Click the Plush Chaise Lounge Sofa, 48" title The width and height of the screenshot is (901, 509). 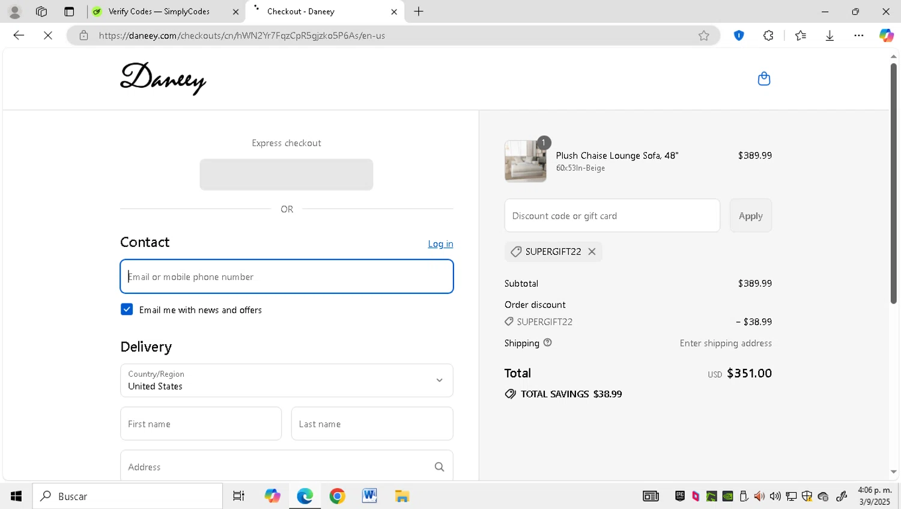coord(617,156)
